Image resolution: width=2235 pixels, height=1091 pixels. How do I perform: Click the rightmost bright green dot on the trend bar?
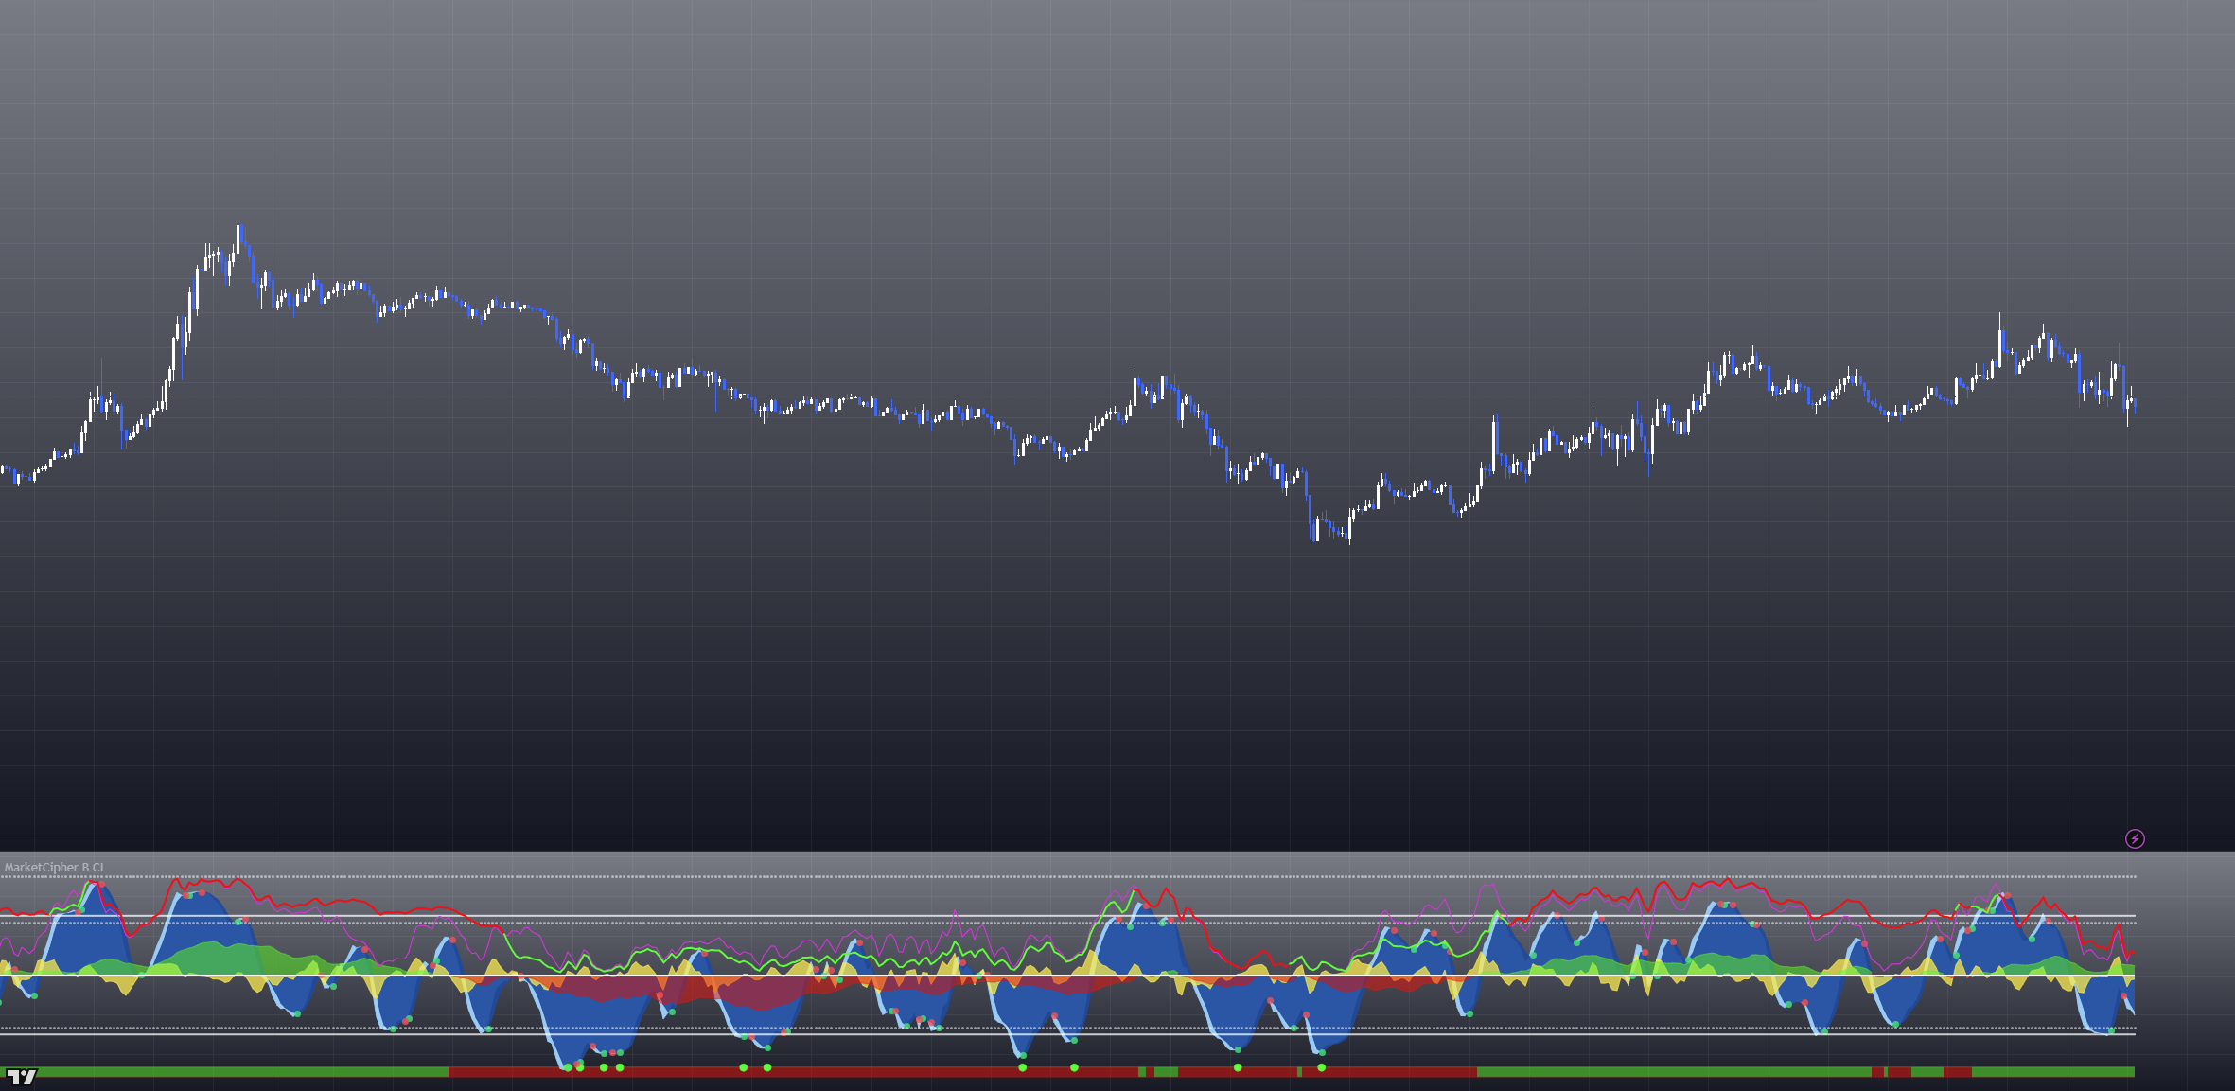point(1322,1067)
